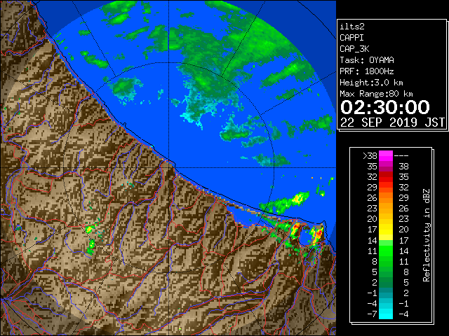The image size is (449, 336).
Task: Click the 'CAP_3K' text
Action: (x=354, y=49)
